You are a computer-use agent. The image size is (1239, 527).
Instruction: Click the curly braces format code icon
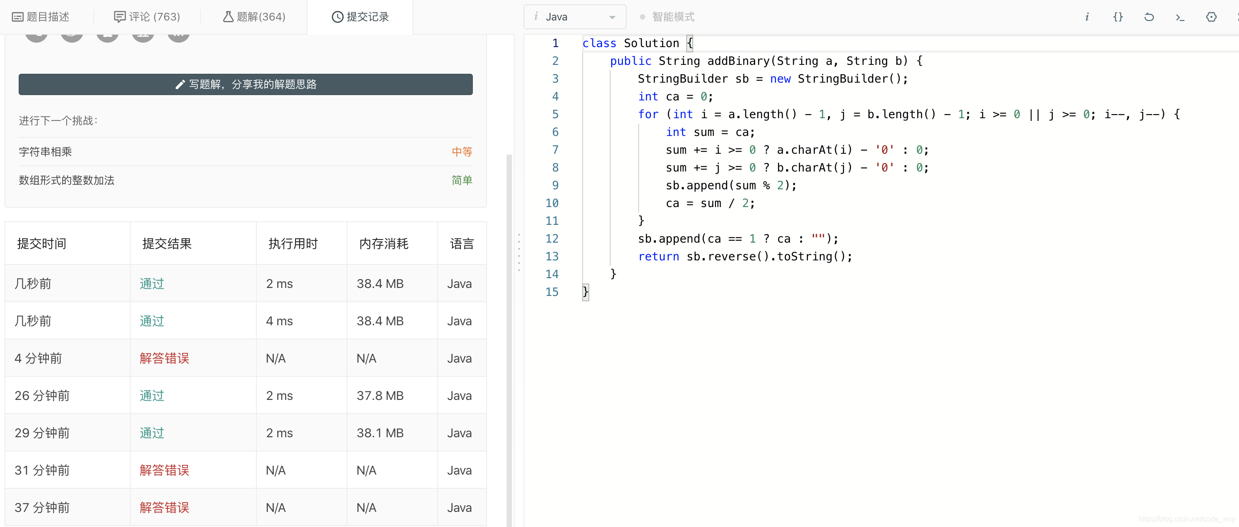coord(1118,17)
